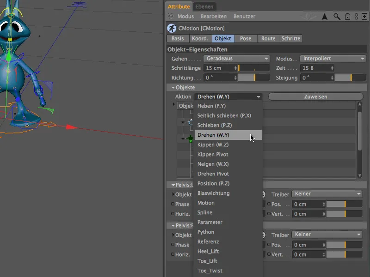Image resolution: width=370 pixels, height=277 pixels.
Task: Open a new Attribute manager window icon
Action: pyautogui.click(x=364, y=17)
